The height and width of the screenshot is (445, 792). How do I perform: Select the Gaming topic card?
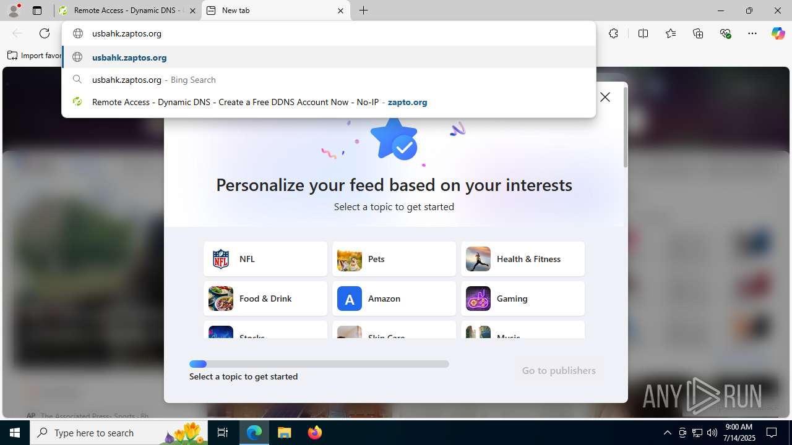[523, 299]
